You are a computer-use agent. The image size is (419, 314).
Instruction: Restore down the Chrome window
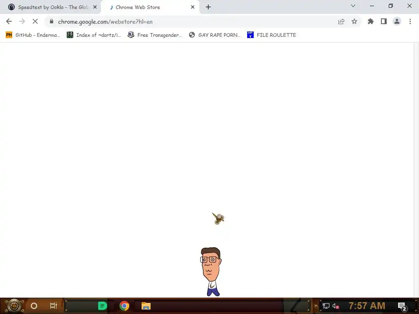click(391, 6)
